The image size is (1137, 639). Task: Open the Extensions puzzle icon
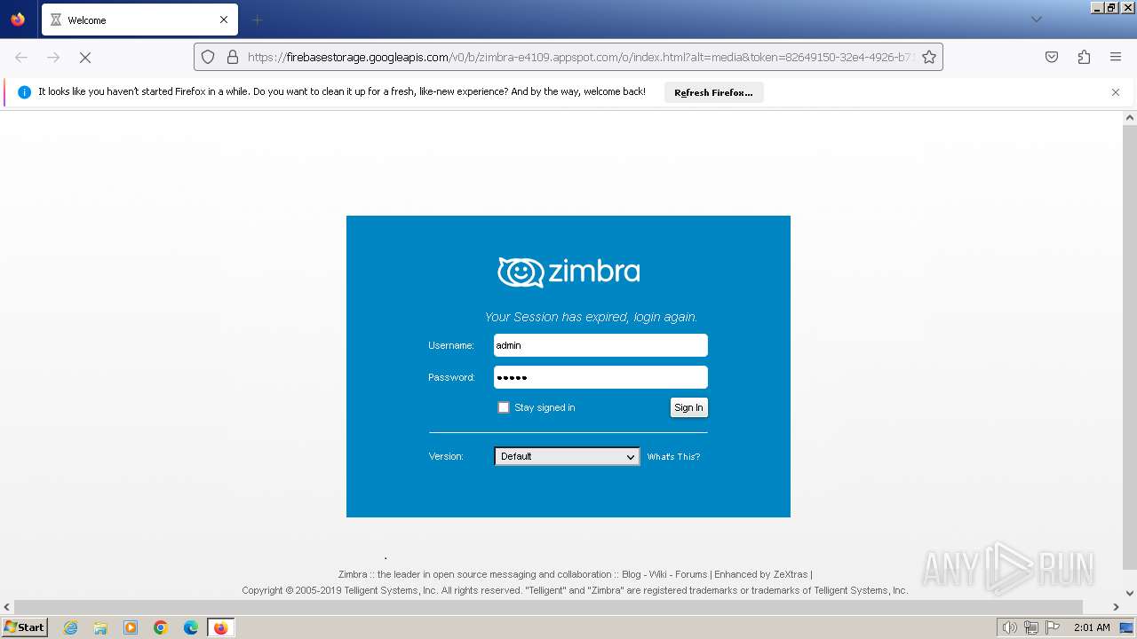coord(1084,57)
